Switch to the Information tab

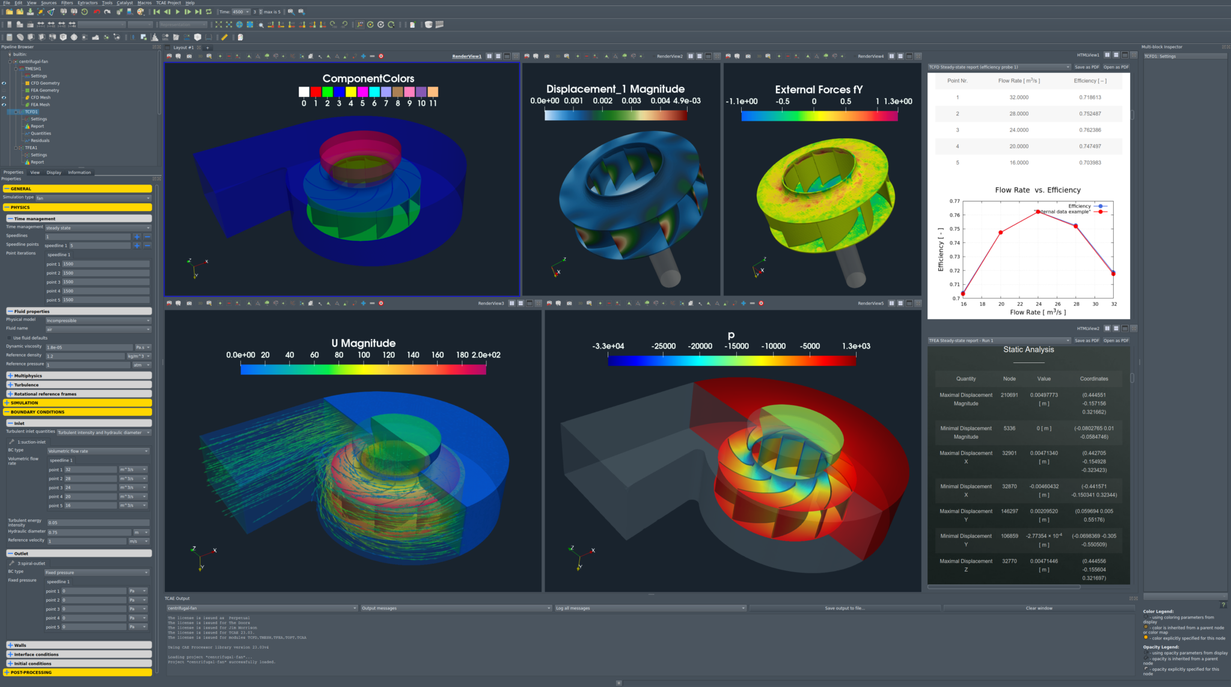[79, 173]
